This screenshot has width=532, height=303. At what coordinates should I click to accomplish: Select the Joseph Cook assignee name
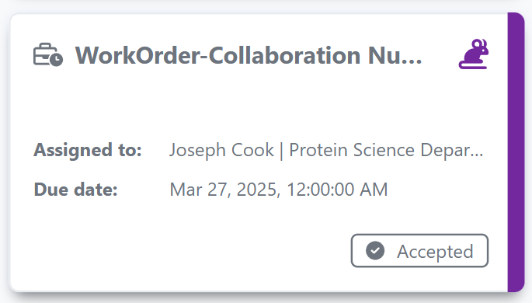point(221,150)
